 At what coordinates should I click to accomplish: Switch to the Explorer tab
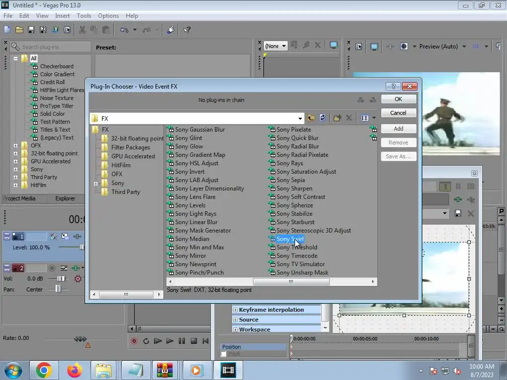[65, 198]
